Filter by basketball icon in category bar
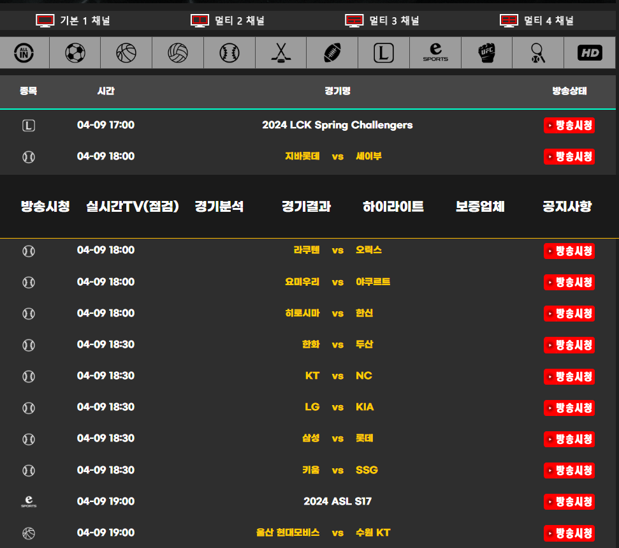Screen dimensions: 619x548 point(126,52)
